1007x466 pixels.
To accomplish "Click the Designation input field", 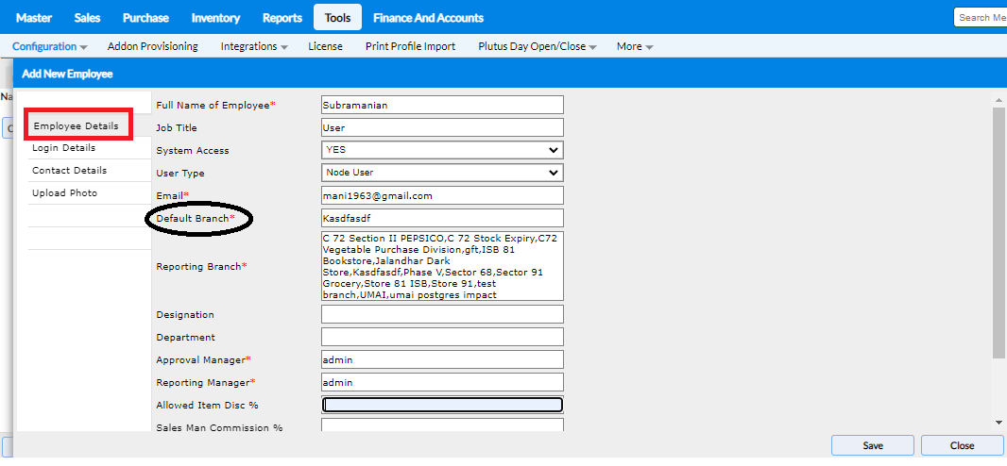I will [442, 314].
